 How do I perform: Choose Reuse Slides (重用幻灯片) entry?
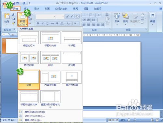point(33,120)
